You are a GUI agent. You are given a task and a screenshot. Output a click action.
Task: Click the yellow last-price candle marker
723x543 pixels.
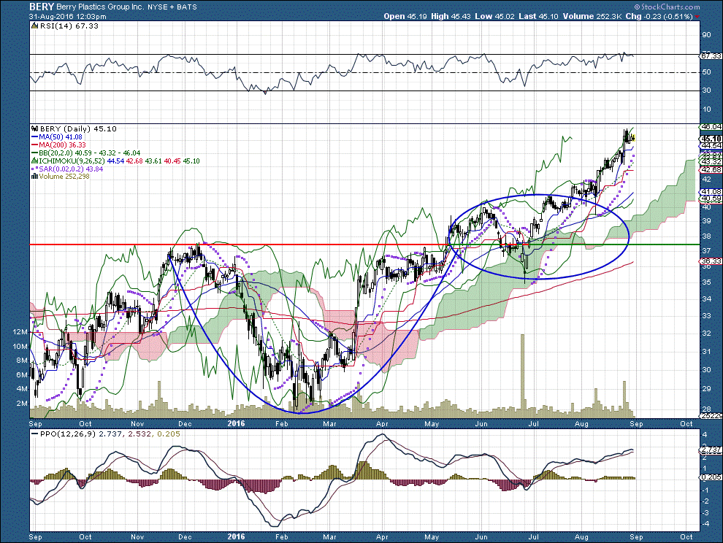[634, 138]
